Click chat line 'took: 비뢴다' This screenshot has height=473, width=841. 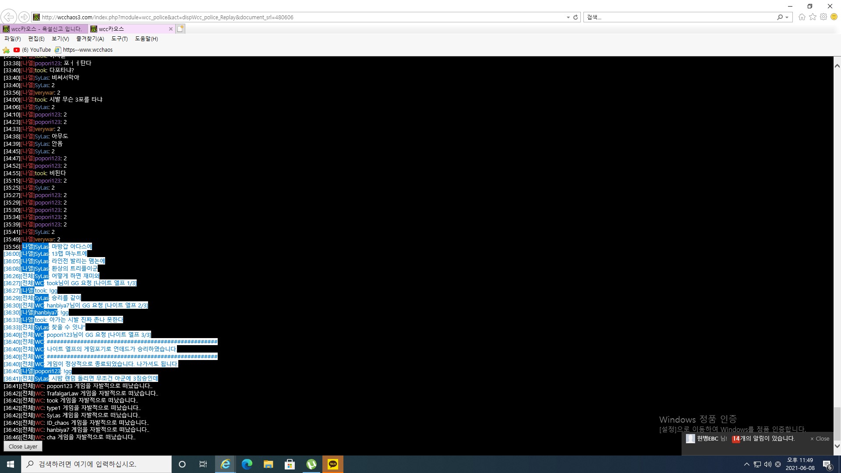[35, 173]
